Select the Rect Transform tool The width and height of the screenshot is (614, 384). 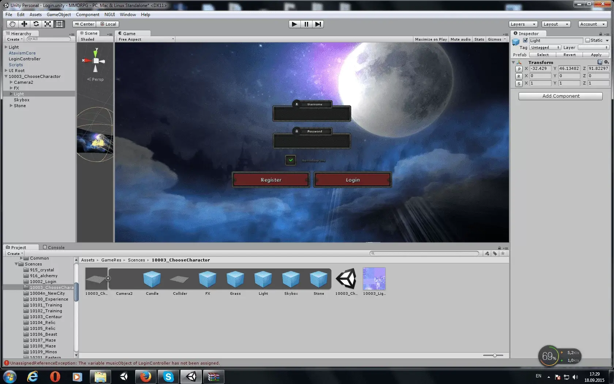click(59, 24)
